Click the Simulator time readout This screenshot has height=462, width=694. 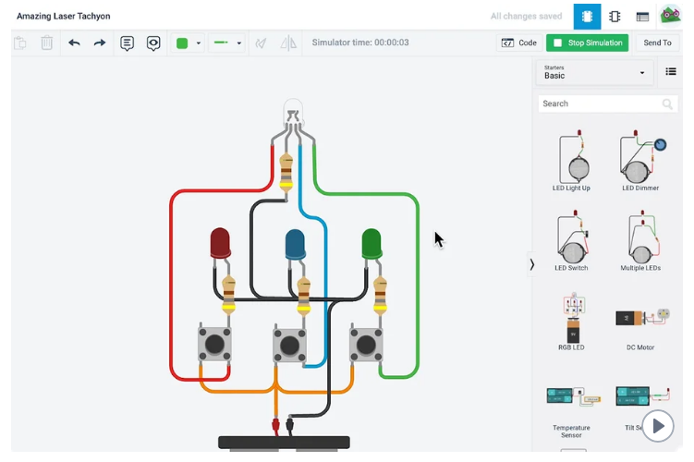click(360, 43)
